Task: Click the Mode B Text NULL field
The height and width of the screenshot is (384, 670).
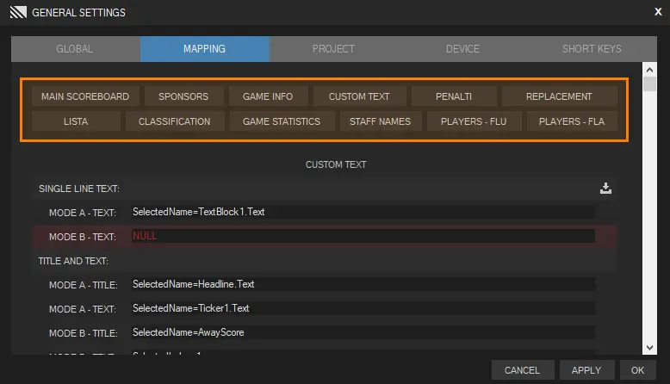Action: click(x=363, y=236)
